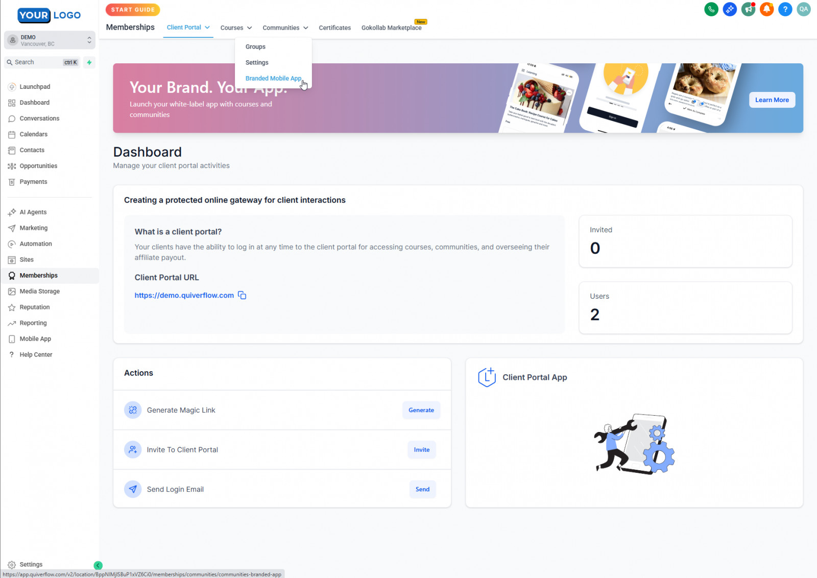Image resolution: width=817 pixels, height=578 pixels.
Task: Open Automation in the sidebar
Action: pyautogui.click(x=36, y=244)
